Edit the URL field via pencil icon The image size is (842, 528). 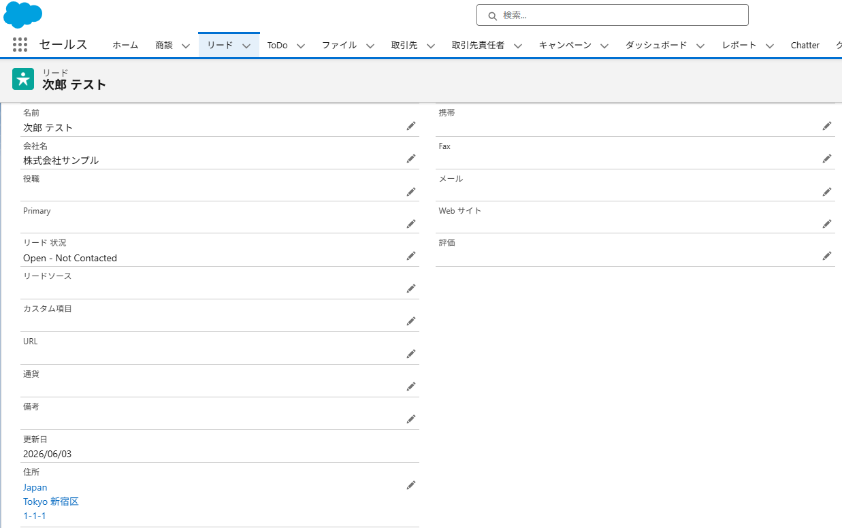(x=411, y=354)
